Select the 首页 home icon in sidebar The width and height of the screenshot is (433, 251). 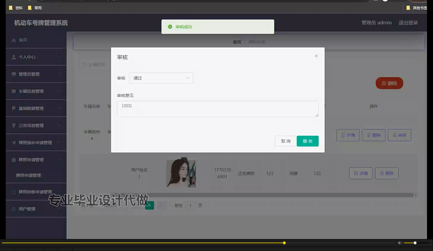14,40
